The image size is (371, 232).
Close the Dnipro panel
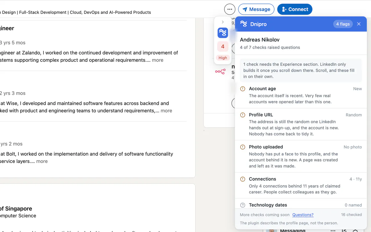point(359,24)
